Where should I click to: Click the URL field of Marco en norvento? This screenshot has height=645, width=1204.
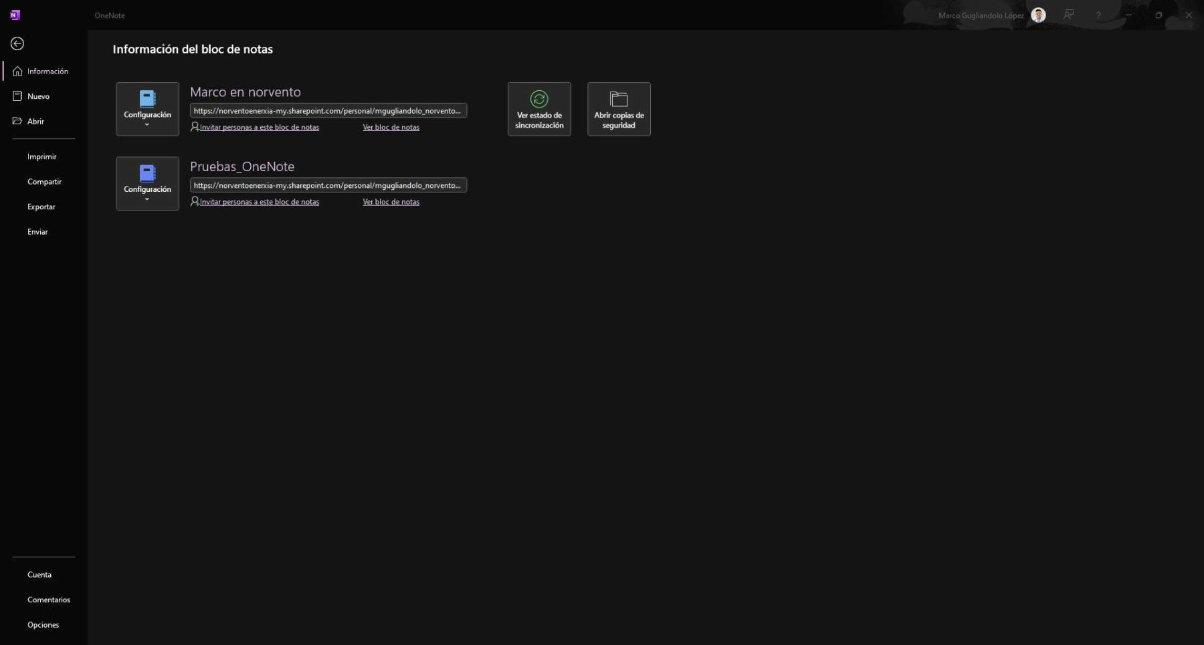click(328, 111)
